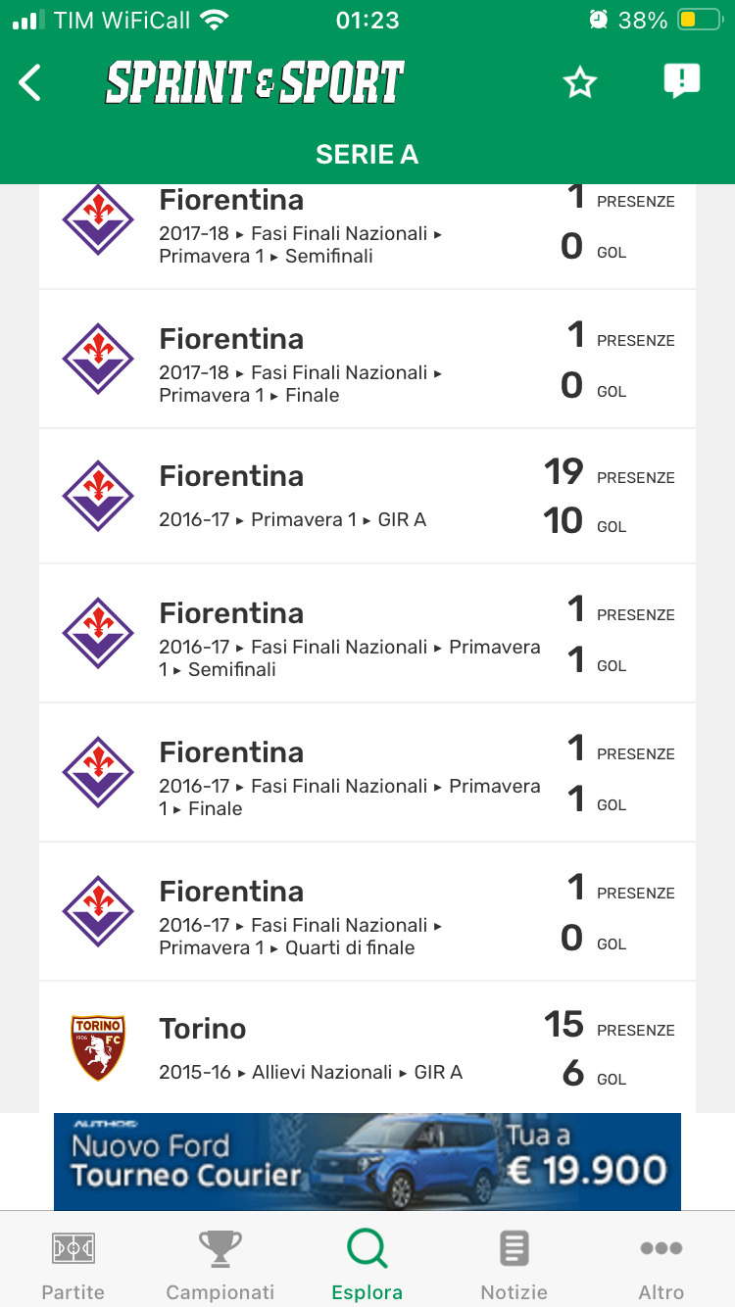Tap the SERIE A header title
The image size is (735, 1307).
click(367, 154)
